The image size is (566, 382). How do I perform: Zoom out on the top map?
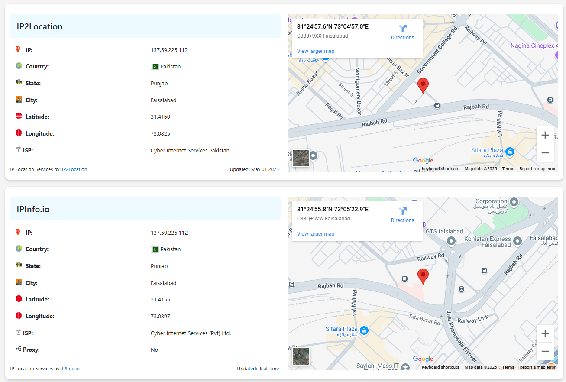545,153
